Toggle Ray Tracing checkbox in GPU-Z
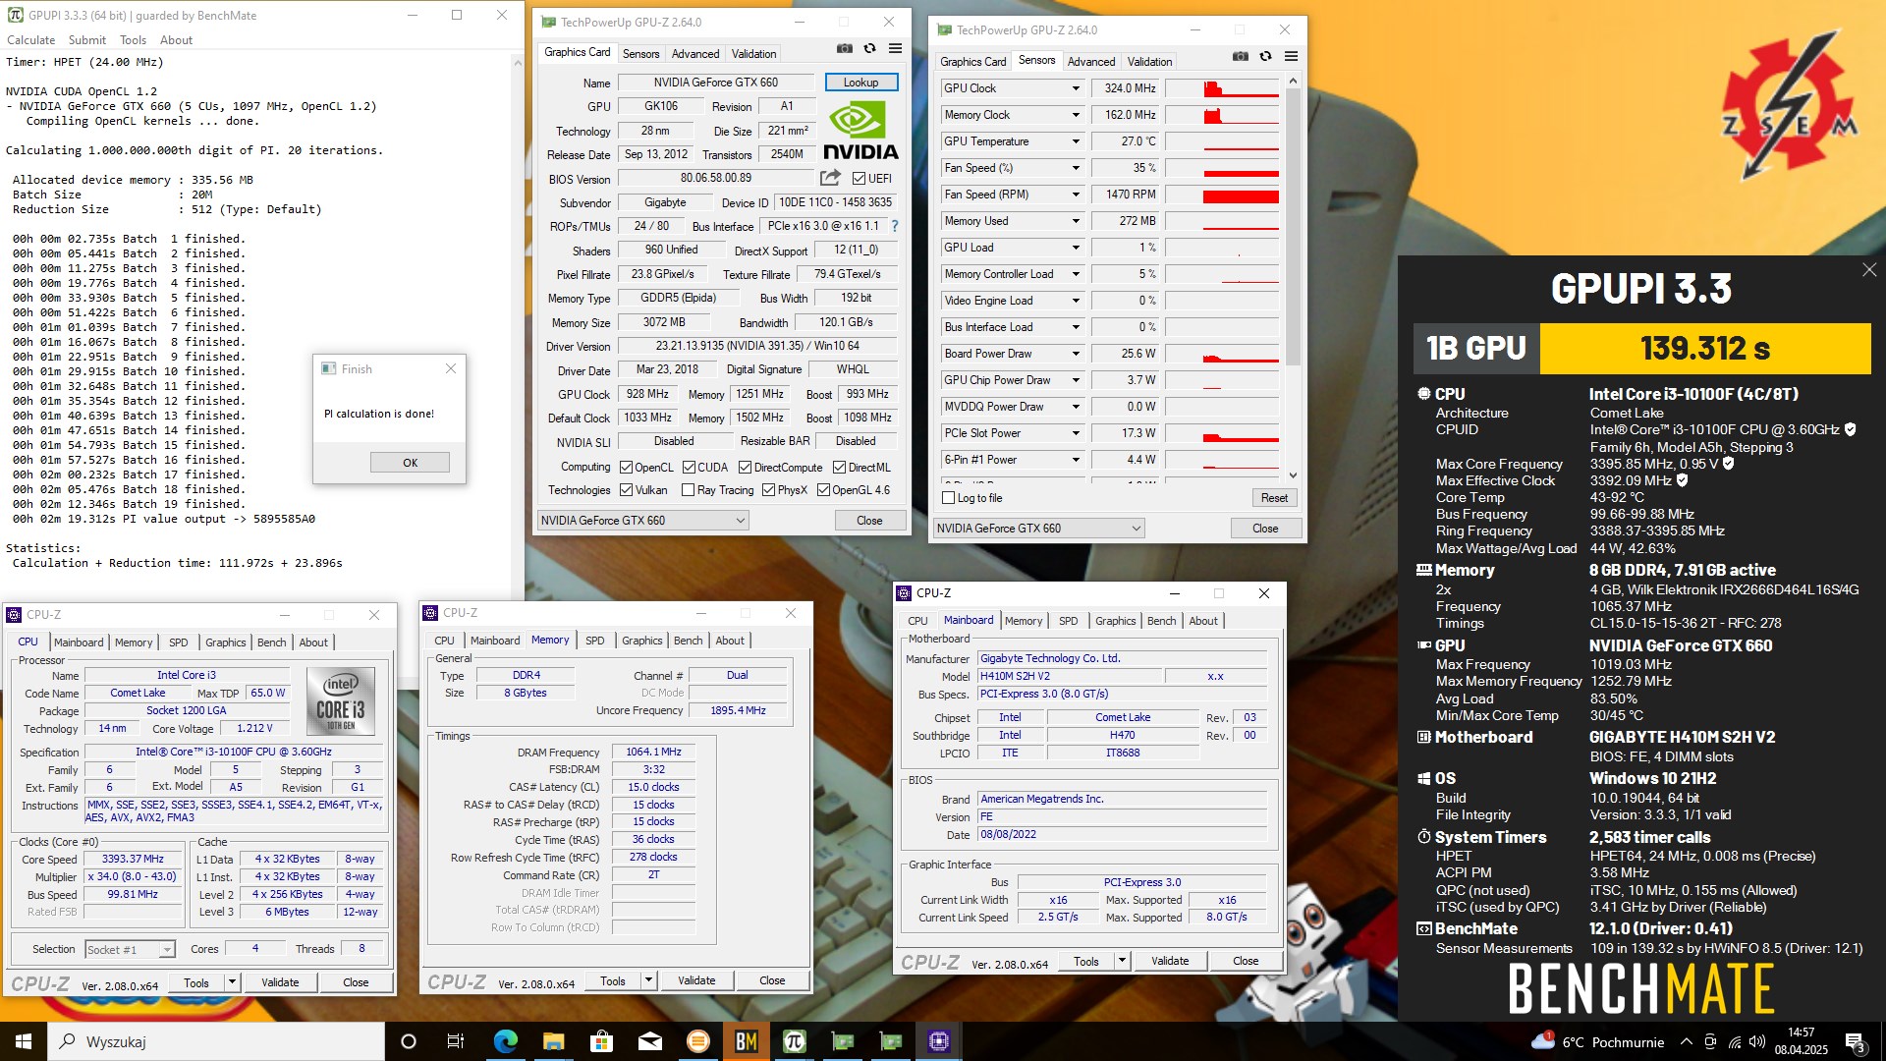1886x1061 pixels. [x=688, y=490]
